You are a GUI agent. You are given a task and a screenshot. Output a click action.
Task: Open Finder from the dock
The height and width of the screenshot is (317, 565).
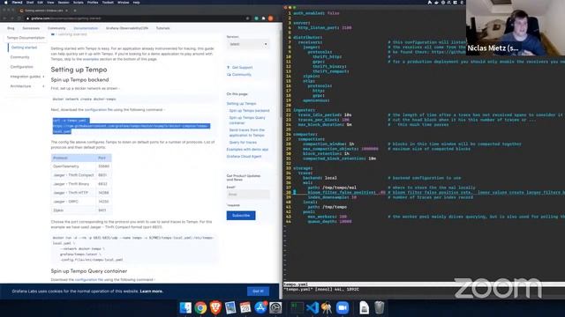click(185, 308)
